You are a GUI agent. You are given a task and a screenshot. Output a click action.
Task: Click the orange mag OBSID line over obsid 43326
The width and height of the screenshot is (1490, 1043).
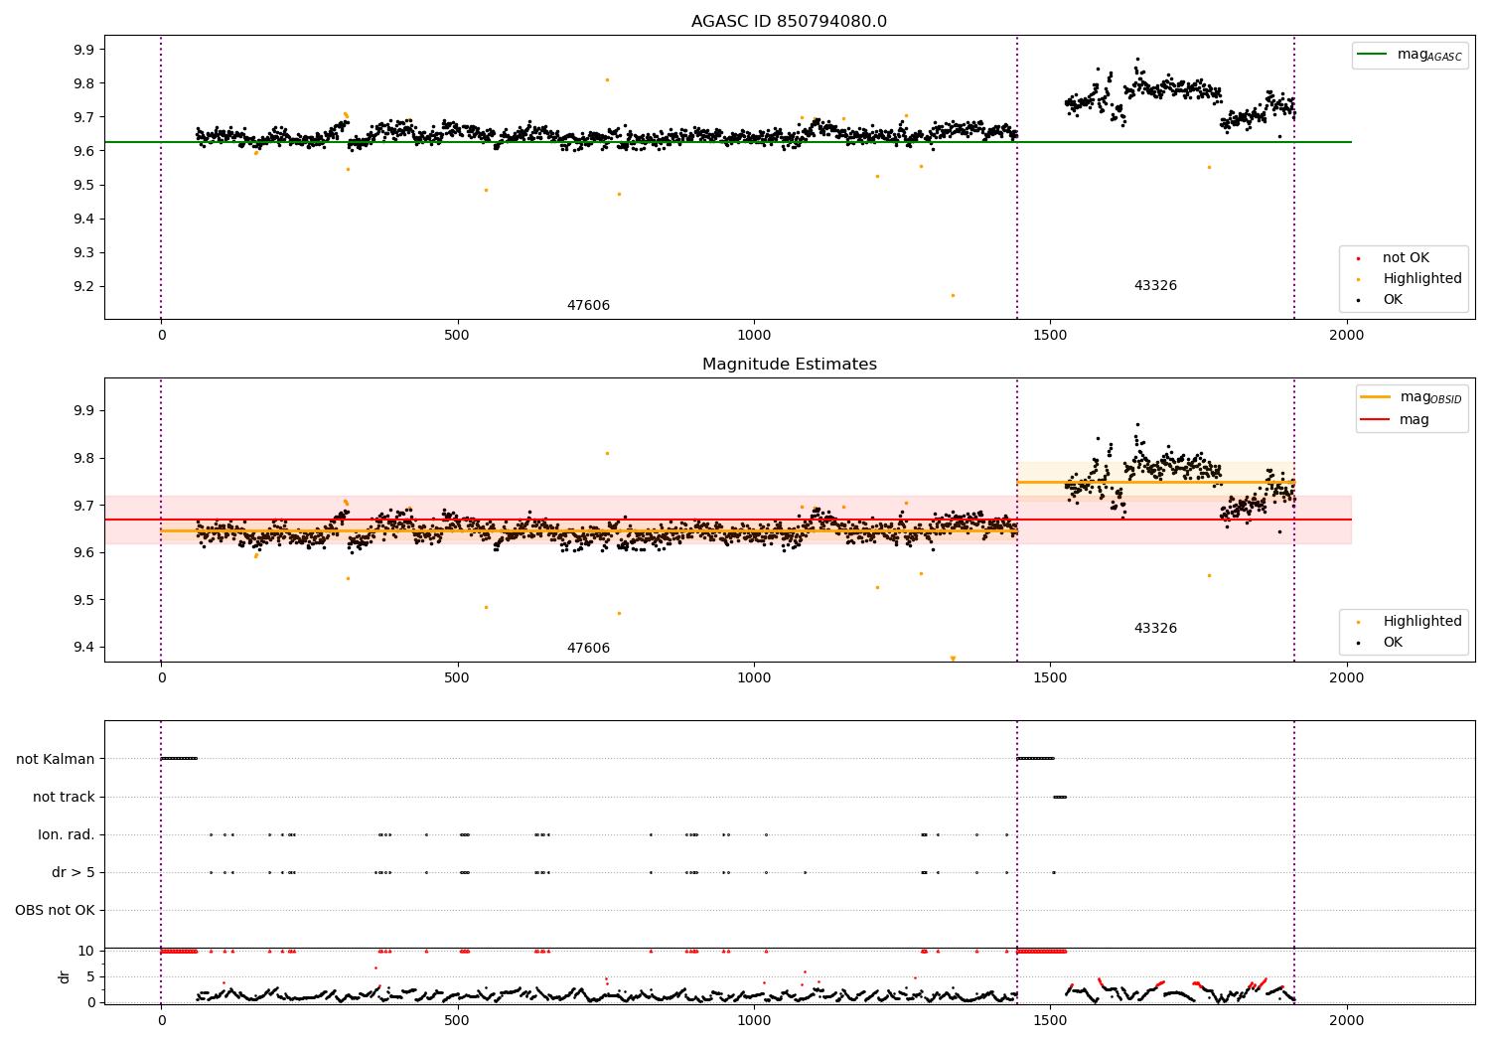click(1156, 483)
